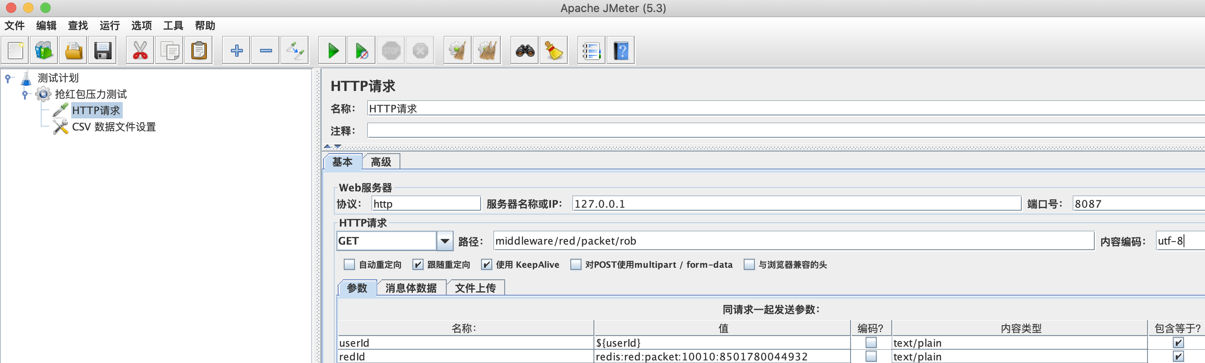Image resolution: width=1205 pixels, height=363 pixels.
Task: Click the 端口号 field showing 8087
Action: point(1138,203)
